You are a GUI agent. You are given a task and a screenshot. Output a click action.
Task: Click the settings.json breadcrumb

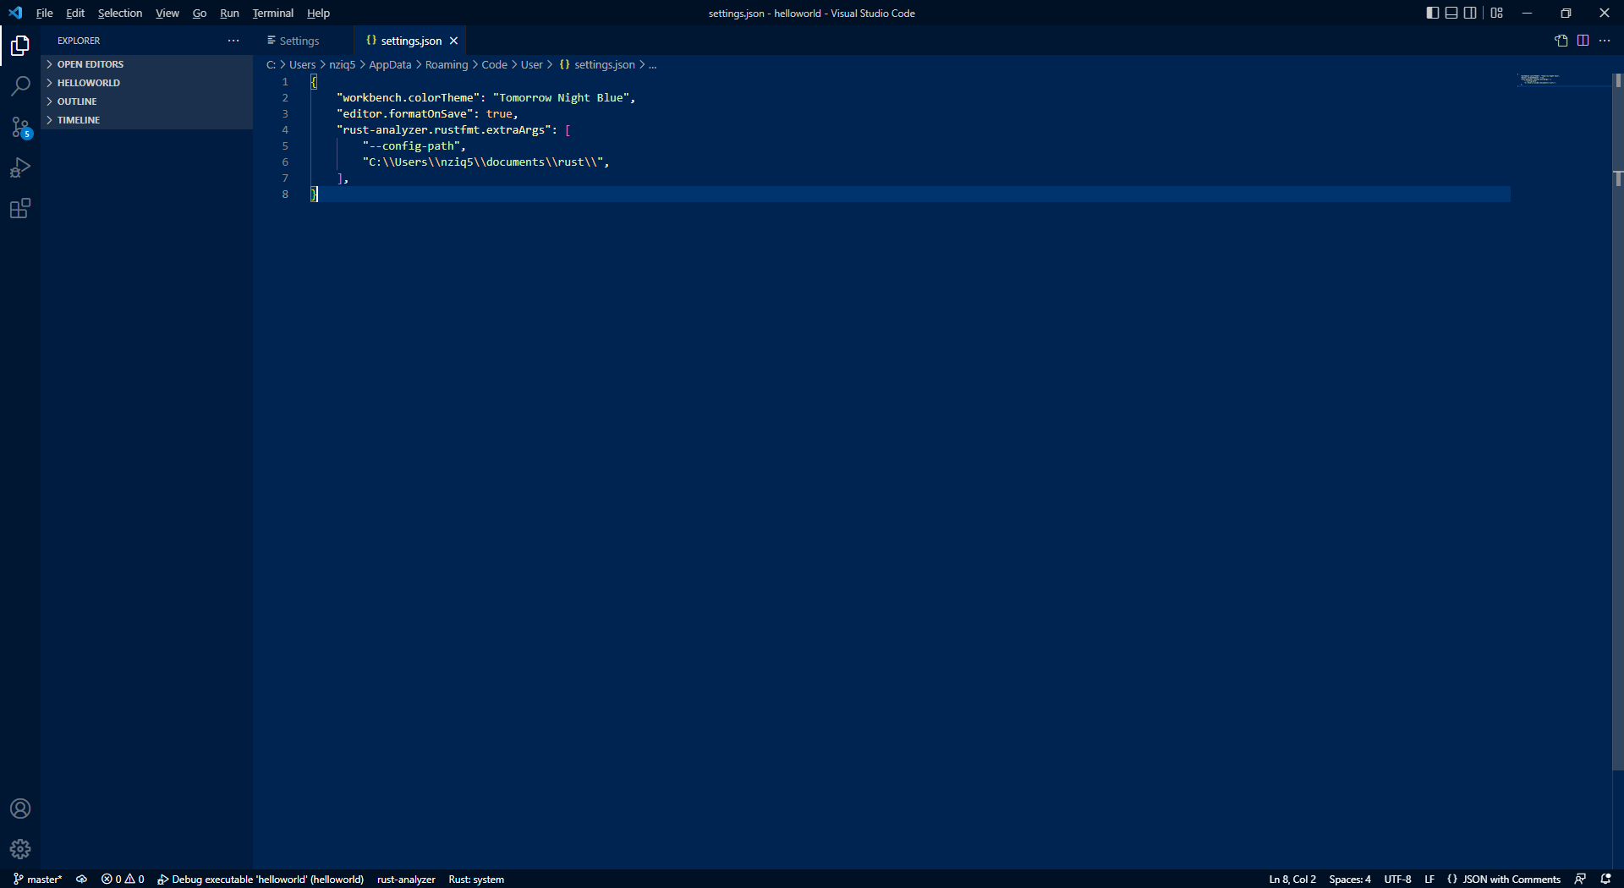point(597,65)
